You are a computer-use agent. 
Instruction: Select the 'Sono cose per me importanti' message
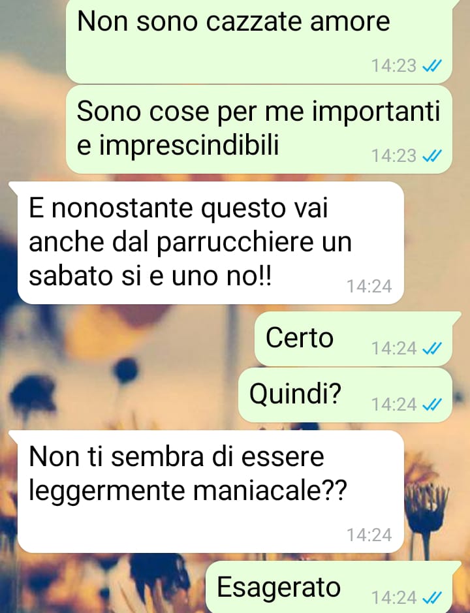(x=259, y=129)
